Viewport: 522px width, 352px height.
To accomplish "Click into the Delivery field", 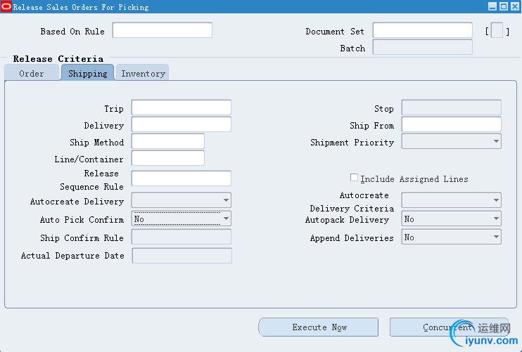I will click(182, 124).
